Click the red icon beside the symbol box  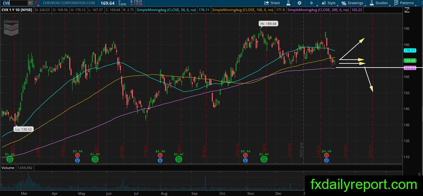[x=37, y=3]
